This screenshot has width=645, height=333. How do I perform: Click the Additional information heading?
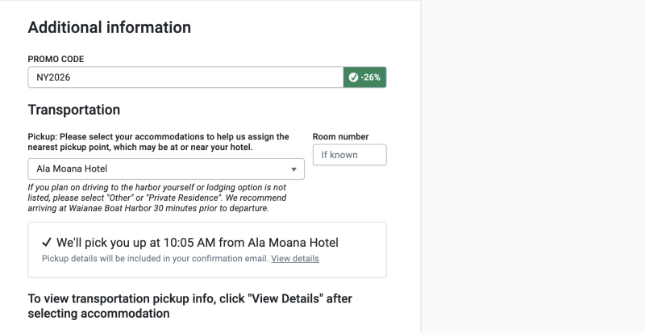[110, 27]
